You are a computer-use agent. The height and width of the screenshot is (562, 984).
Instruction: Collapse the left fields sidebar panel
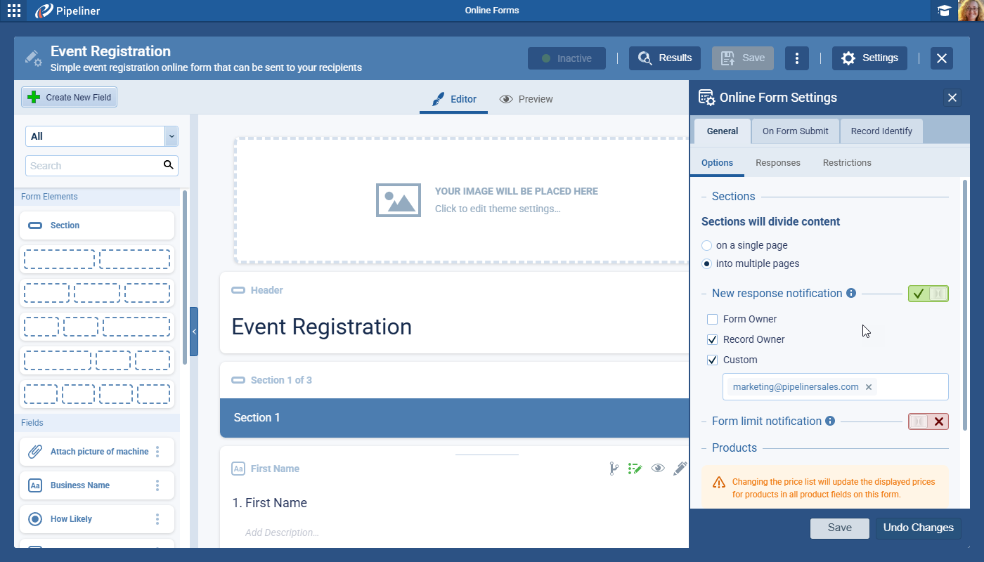[194, 332]
